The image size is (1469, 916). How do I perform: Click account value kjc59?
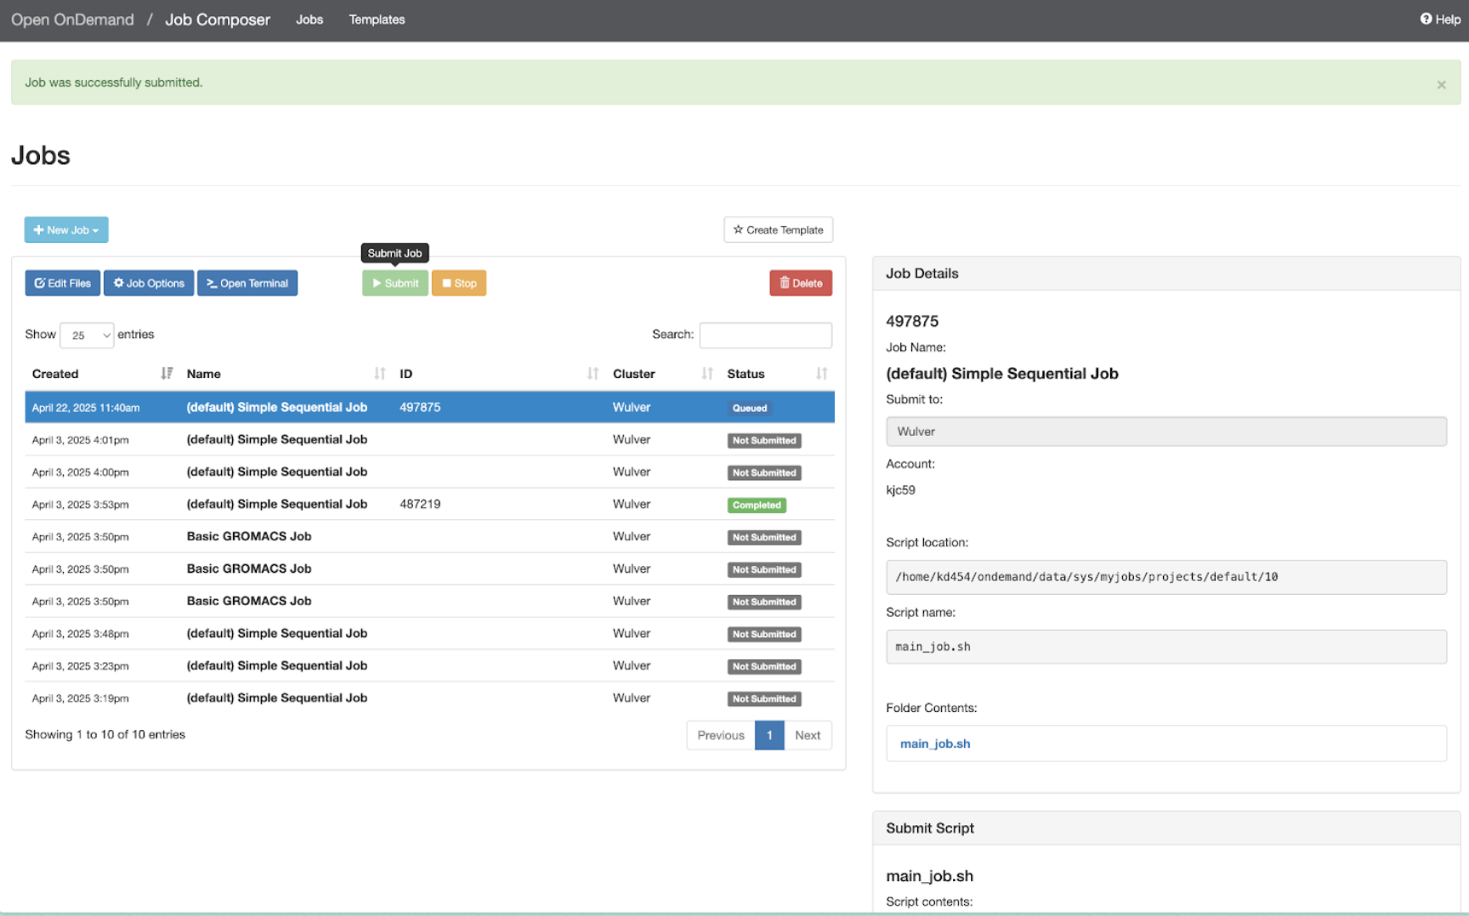click(x=900, y=490)
